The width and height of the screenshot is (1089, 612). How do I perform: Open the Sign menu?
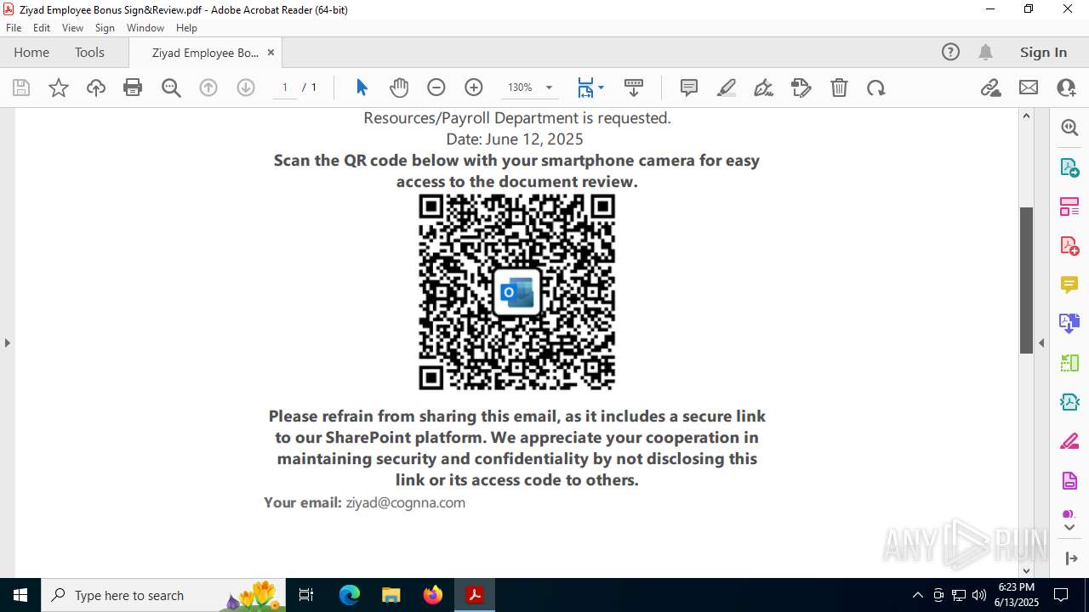[x=105, y=28]
